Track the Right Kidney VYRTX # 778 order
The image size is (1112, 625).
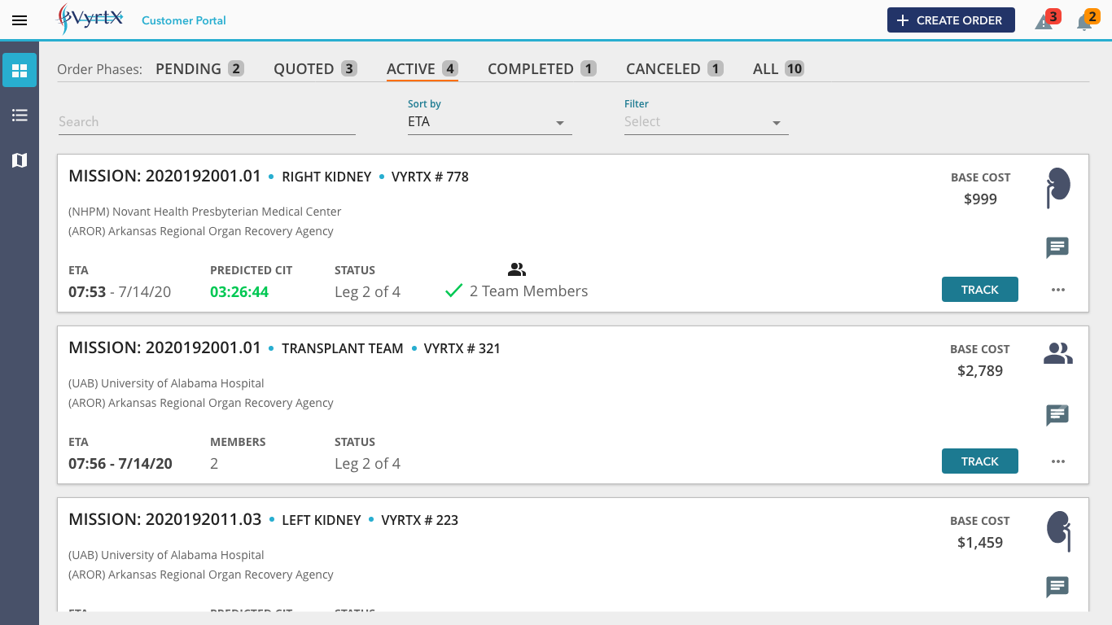click(980, 290)
